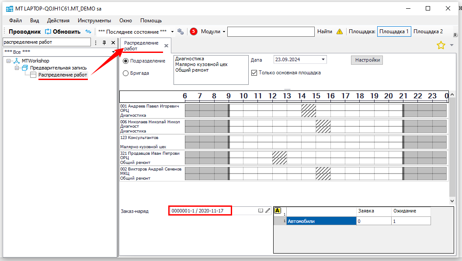Click the yellow favorites star icon
Viewport: 462px width, 261px height.
(x=441, y=45)
